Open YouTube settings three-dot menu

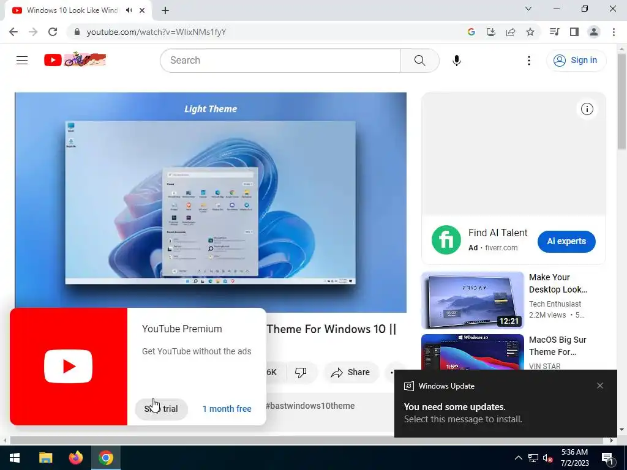click(x=528, y=61)
